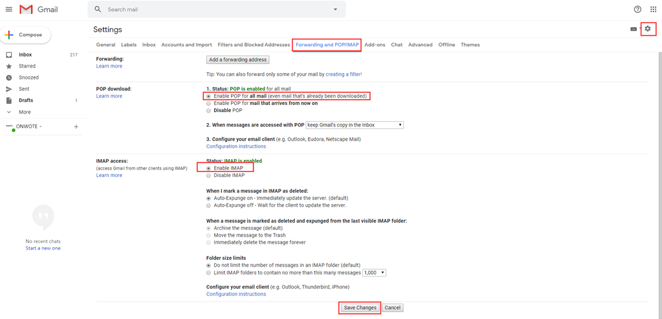Open the Accounts and Import tab
662x319 pixels.
(186, 45)
